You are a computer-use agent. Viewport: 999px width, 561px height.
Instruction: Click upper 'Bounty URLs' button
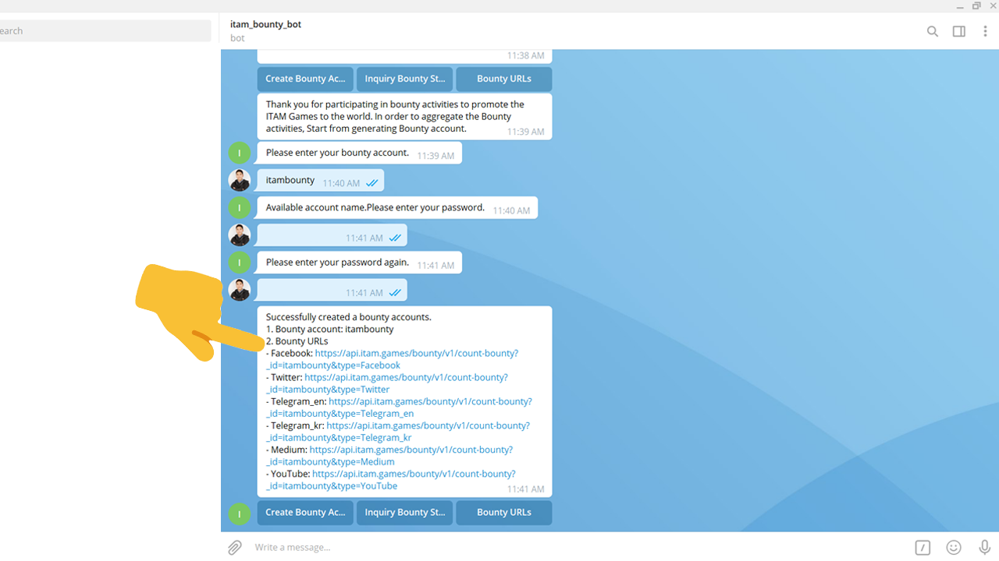click(x=503, y=79)
